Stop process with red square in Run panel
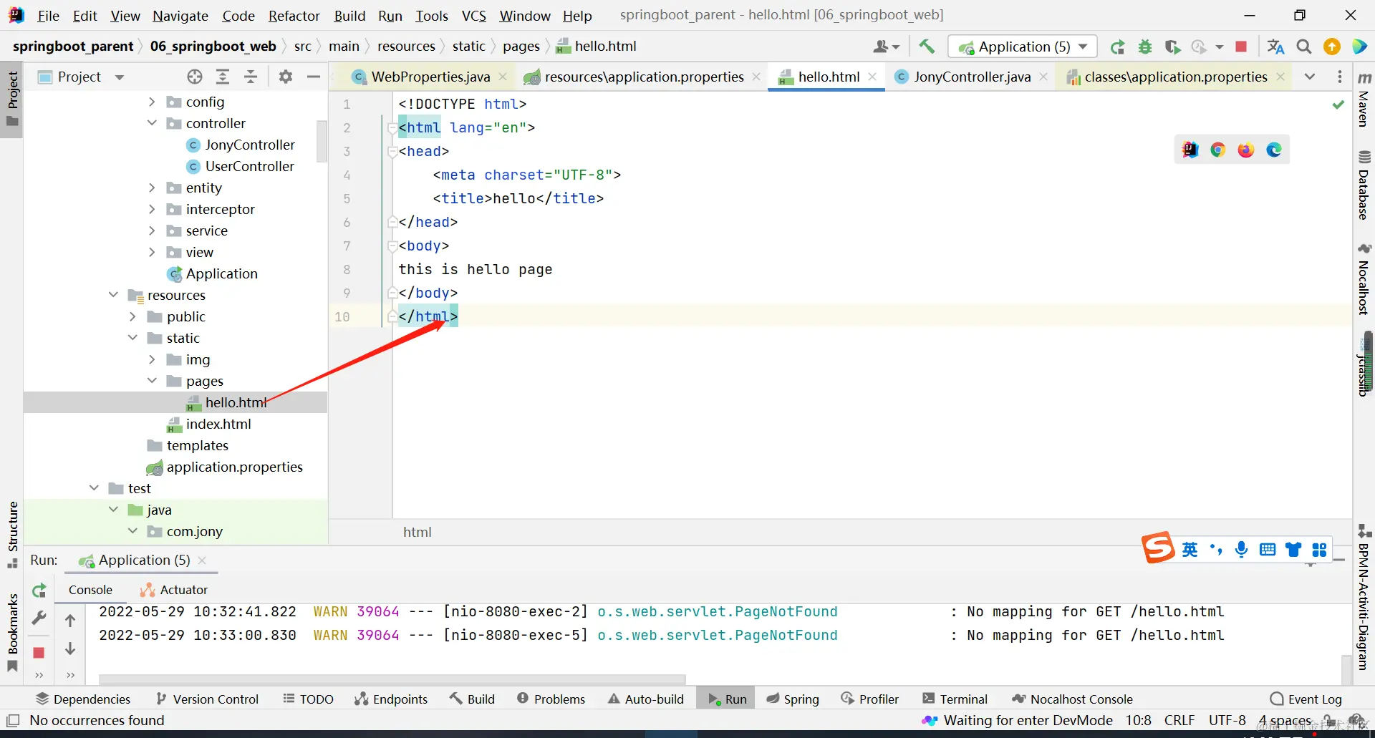The width and height of the screenshot is (1375, 738). tap(39, 652)
